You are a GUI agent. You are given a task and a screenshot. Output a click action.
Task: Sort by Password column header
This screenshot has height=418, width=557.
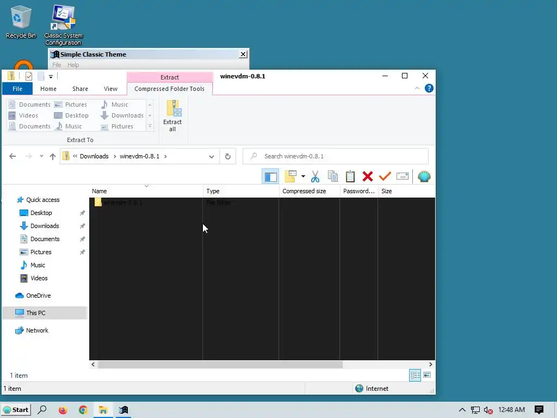click(x=359, y=191)
